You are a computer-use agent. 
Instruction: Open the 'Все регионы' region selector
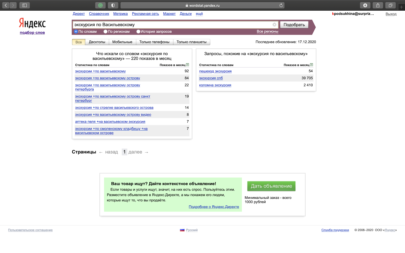click(x=267, y=31)
